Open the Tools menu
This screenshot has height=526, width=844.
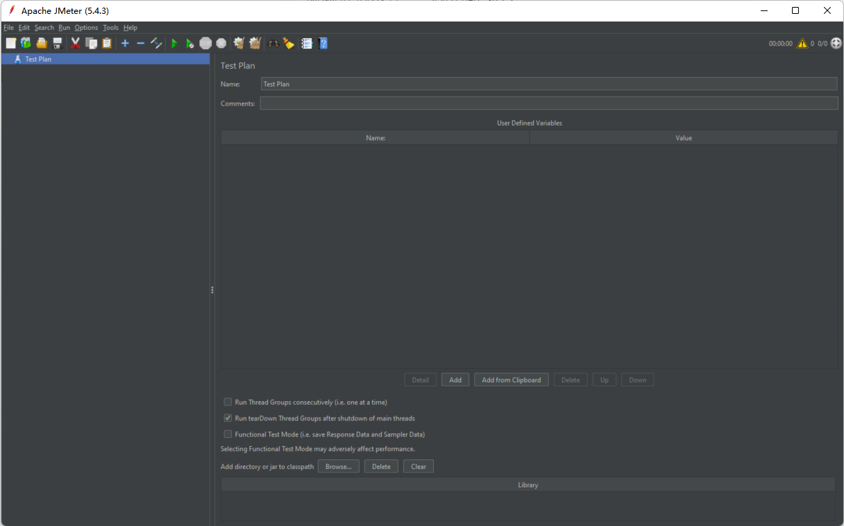point(111,28)
